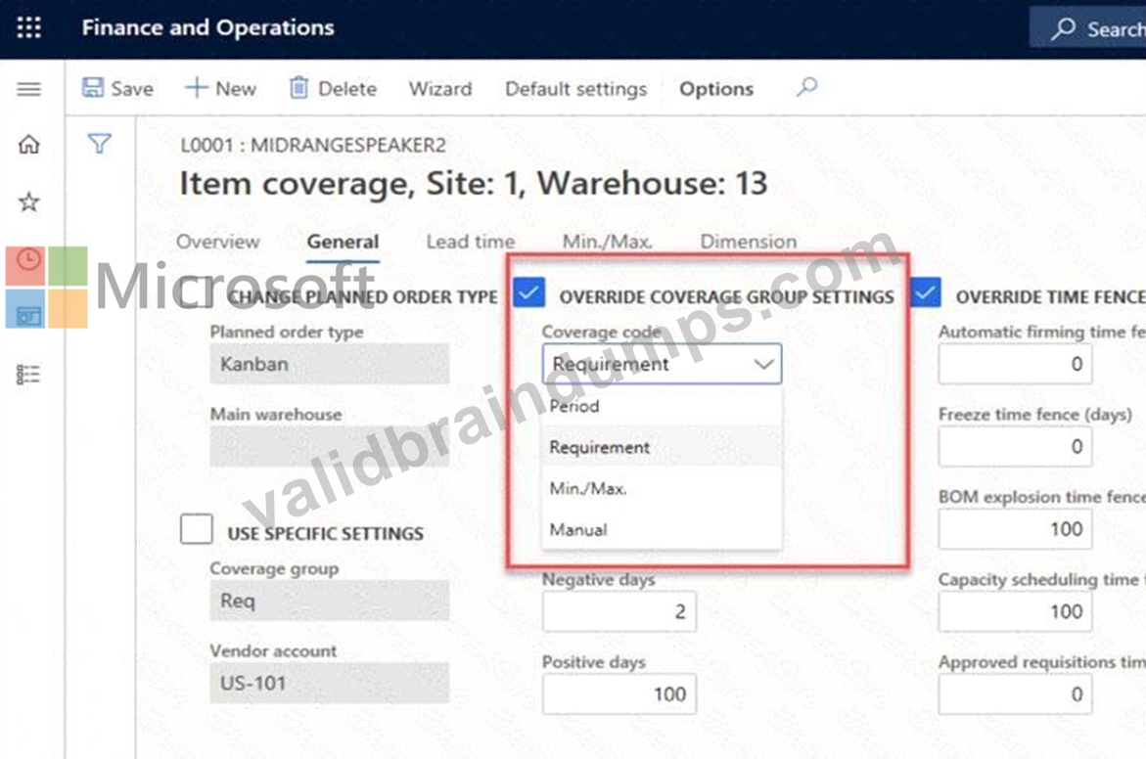Edit Automatic firming time fence field
Screen dimensions: 1146x759
[x=1015, y=364]
